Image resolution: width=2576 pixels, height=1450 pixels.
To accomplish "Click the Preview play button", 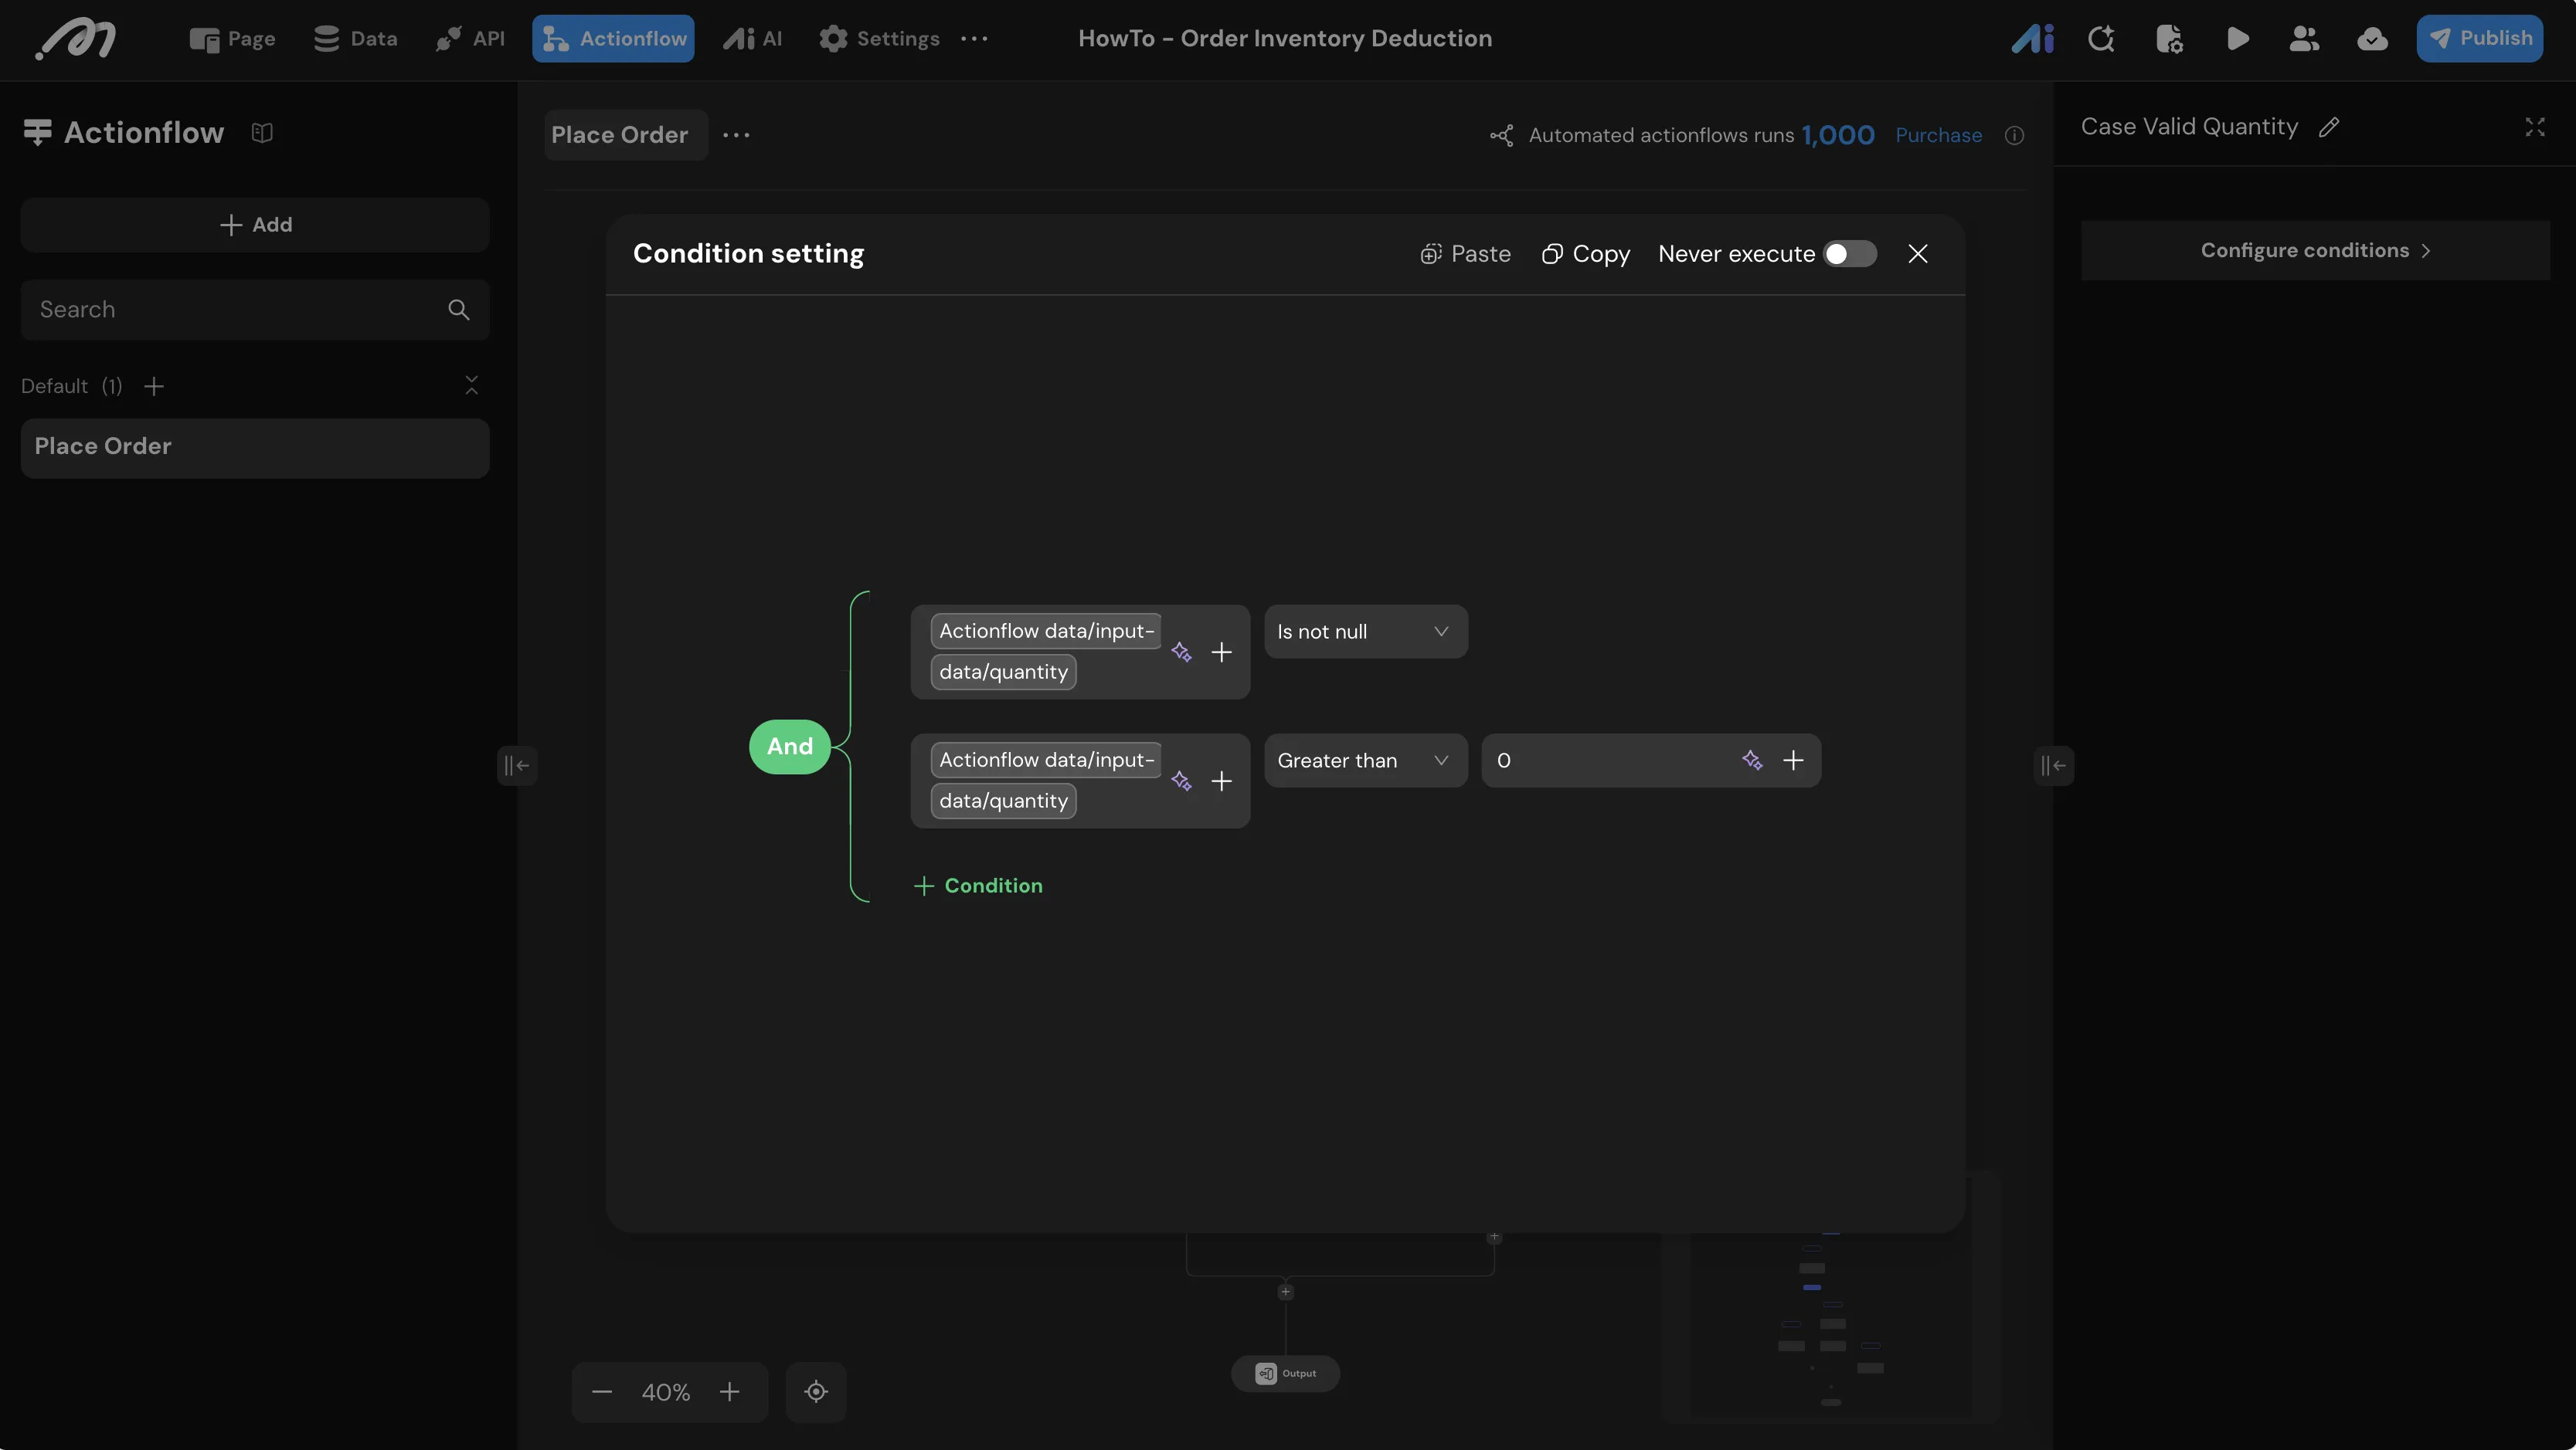I will coord(2238,39).
